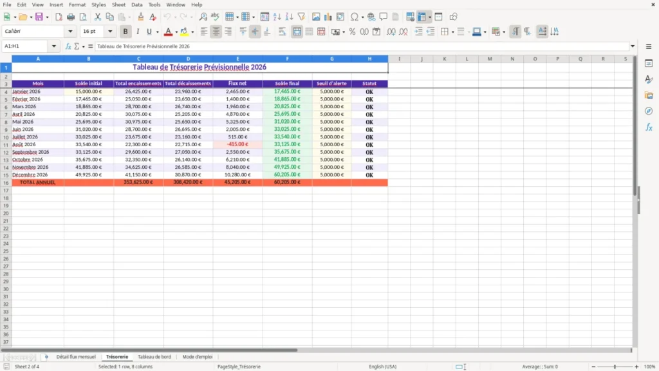Toggle Center Vertically alignment
659x371 pixels.
(255, 32)
